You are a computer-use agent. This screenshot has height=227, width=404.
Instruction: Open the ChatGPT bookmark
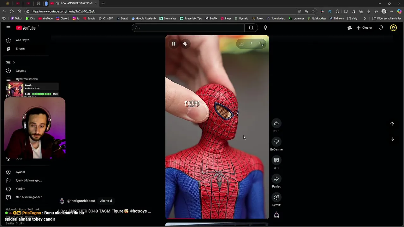pyautogui.click(x=106, y=19)
